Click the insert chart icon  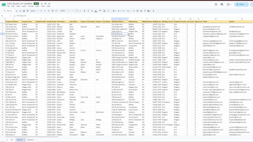tap(141, 11)
